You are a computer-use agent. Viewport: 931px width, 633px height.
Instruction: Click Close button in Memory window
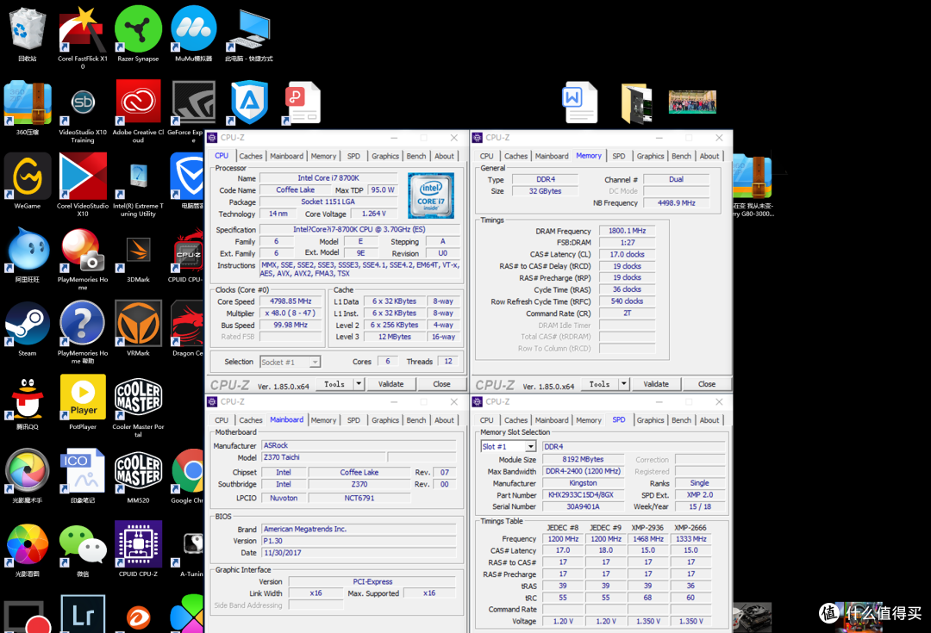coord(707,384)
